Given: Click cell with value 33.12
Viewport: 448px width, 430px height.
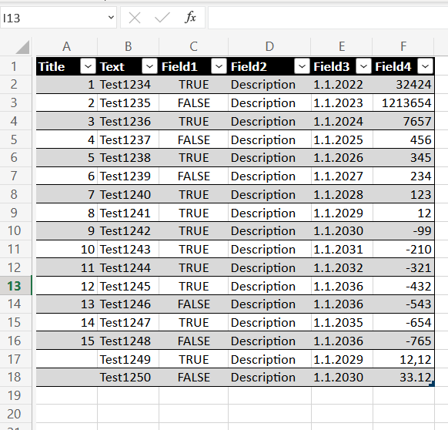Looking at the screenshot, I should pos(403,378).
